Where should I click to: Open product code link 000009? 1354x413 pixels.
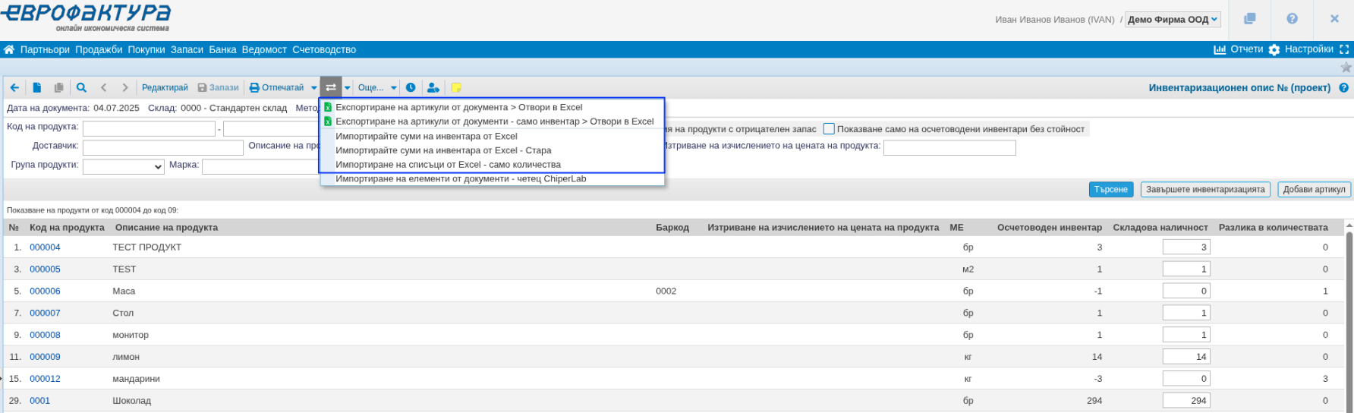click(x=45, y=357)
